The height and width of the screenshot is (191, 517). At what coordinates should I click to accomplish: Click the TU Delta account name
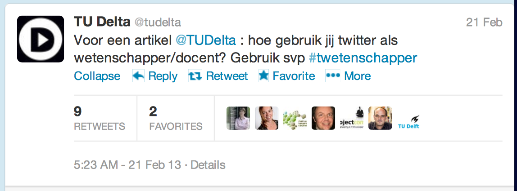tap(102, 22)
